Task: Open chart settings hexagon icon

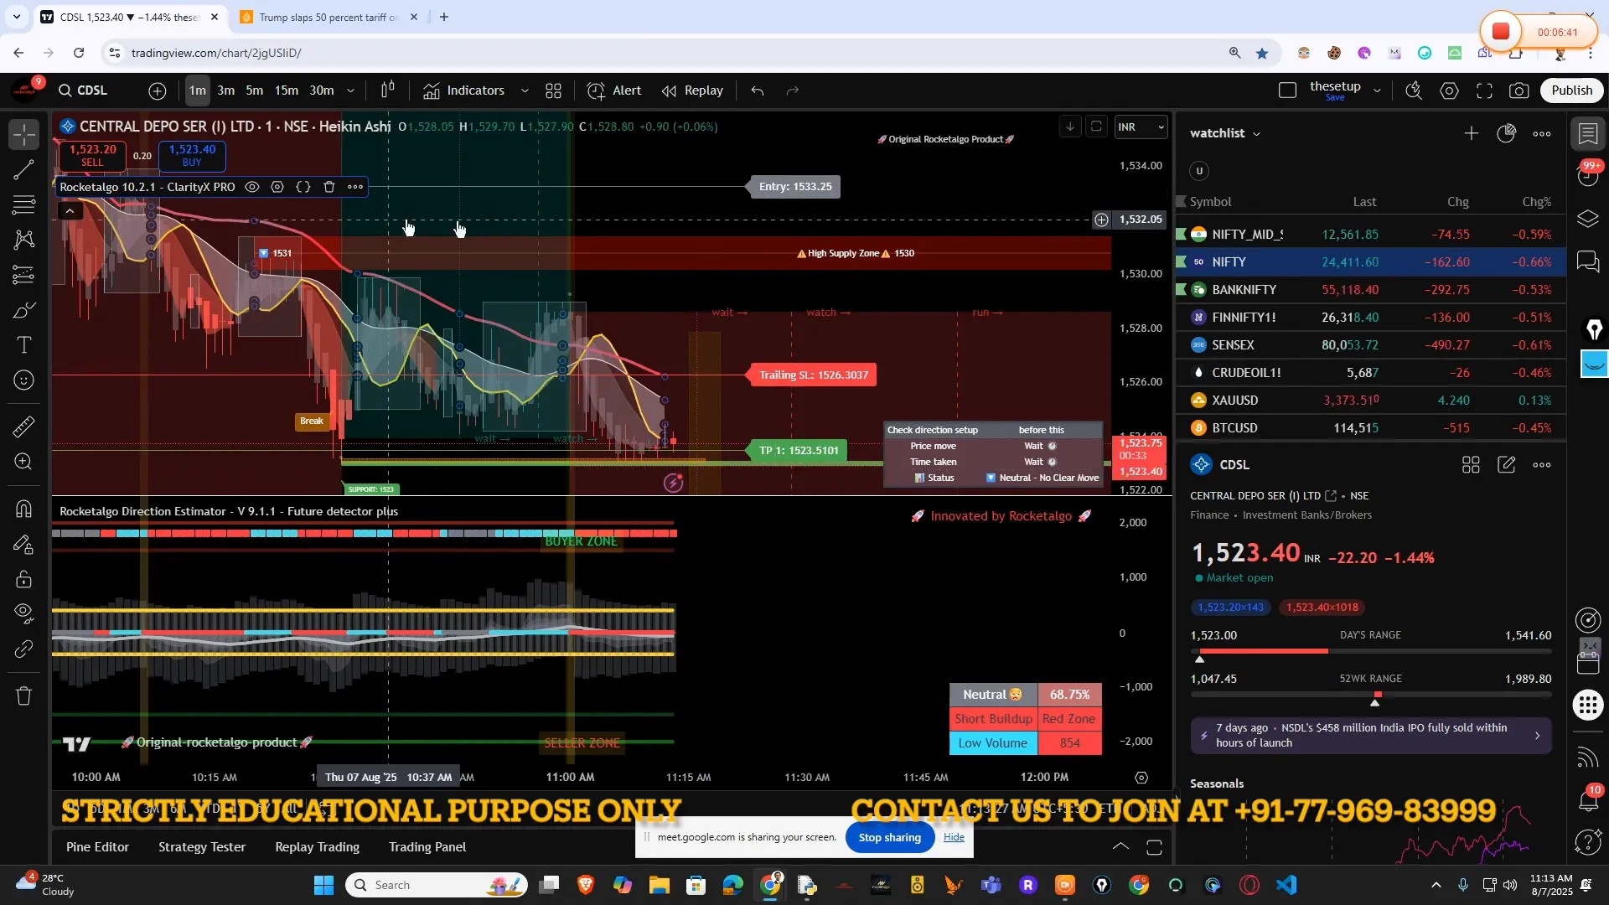Action: tap(1449, 90)
